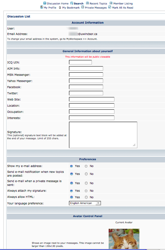Click the Location input field

pyautogui.click(x=92, y=105)
